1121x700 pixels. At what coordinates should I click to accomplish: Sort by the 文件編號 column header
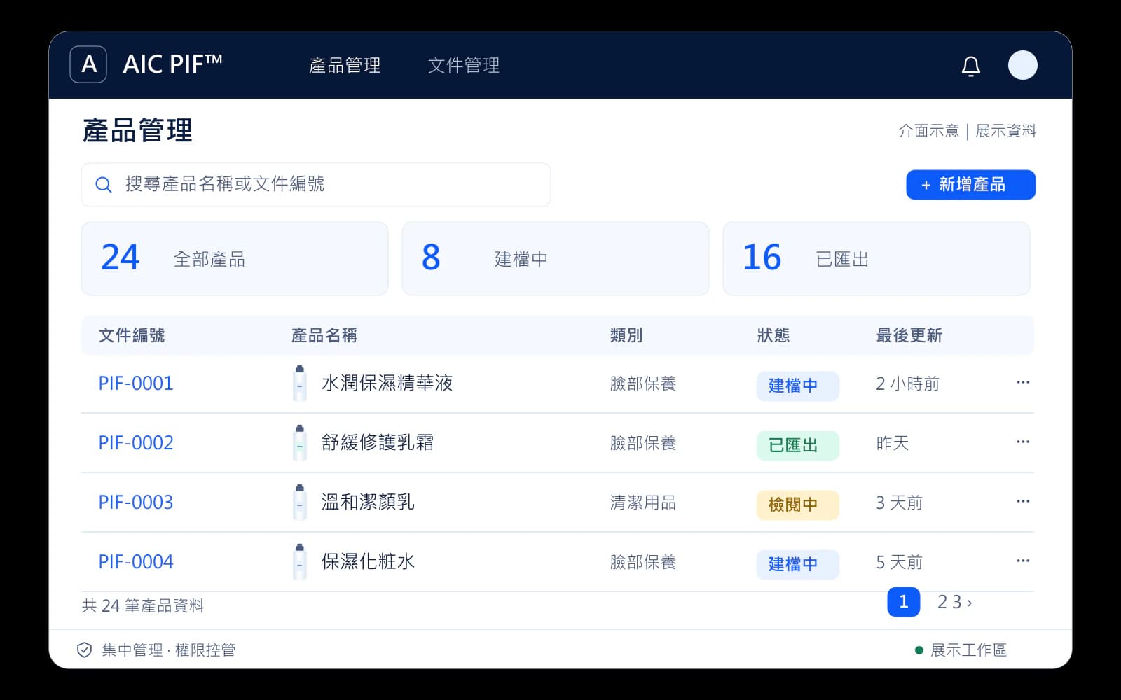pyautogui.click(x=132, y=335)
